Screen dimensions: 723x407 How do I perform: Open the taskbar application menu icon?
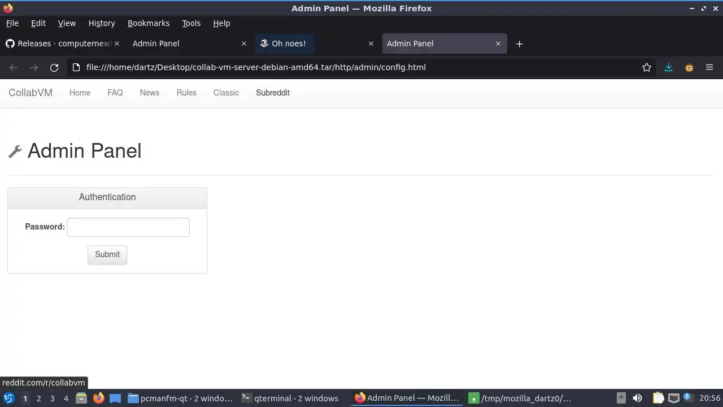click(x=9, y=398)
